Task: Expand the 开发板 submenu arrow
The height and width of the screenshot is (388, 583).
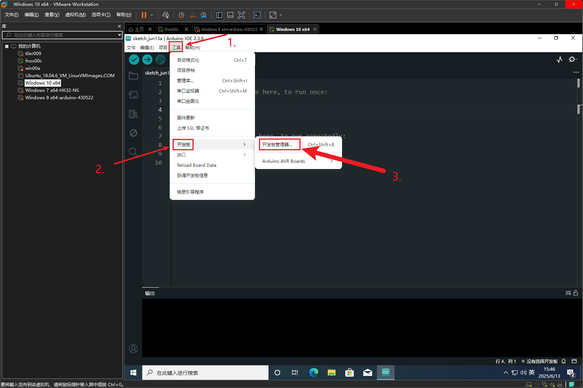Action: pos(245,144)
